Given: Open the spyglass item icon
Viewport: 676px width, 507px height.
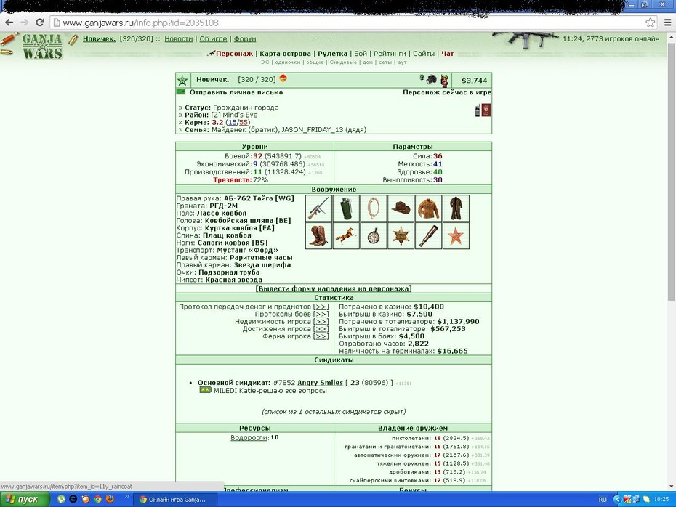Looking at the screenshot, I should point(429,235).
